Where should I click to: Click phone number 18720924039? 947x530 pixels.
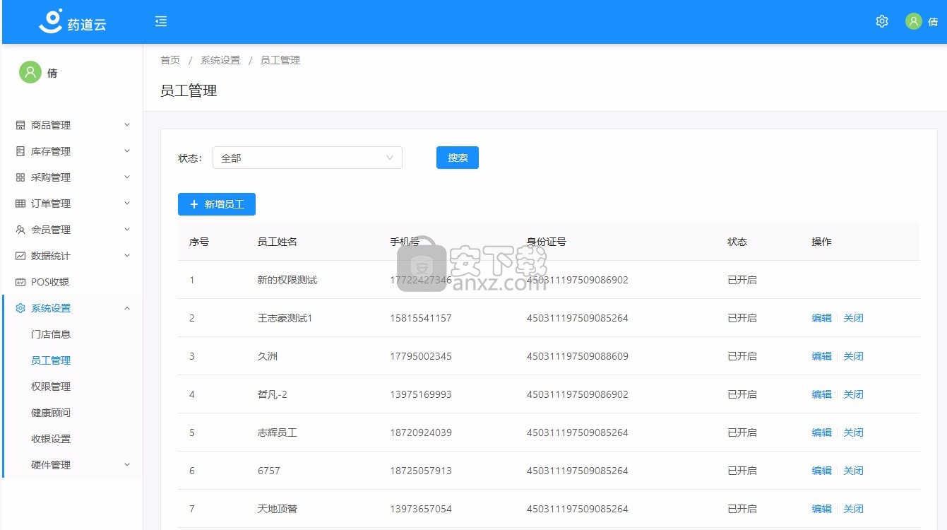(x=421, y=432)
